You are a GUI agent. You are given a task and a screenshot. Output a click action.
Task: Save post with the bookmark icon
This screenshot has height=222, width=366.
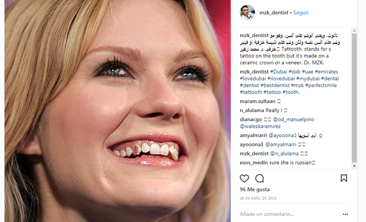coord(344,178)
